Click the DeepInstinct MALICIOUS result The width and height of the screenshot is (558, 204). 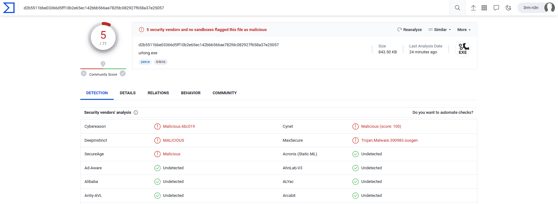pos(174,140)
